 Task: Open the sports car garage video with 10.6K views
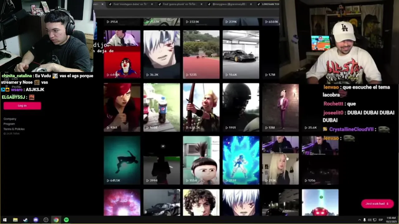point(241,54)
